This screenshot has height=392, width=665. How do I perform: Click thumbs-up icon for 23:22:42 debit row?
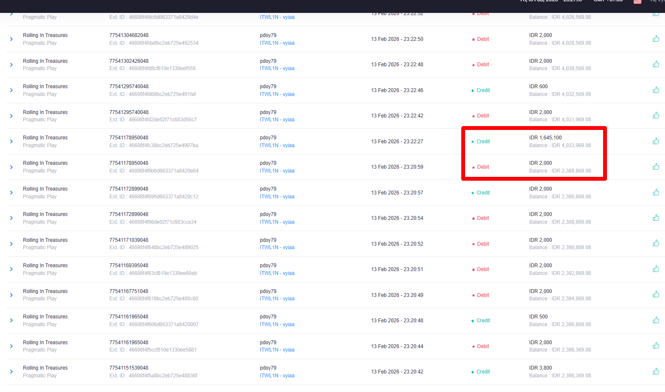tap(656, 115)
